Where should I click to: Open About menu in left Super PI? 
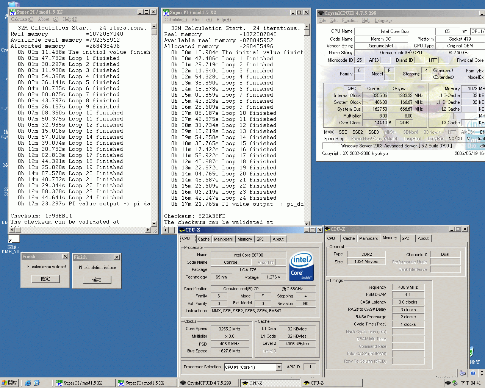48,19
